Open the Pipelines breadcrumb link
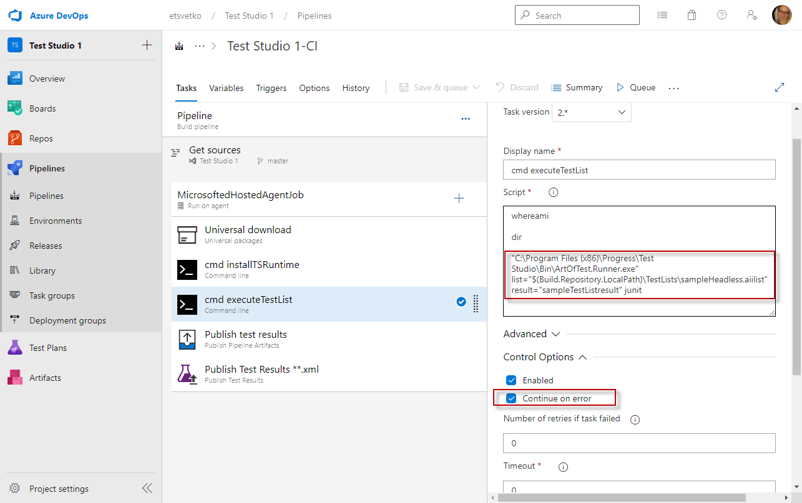802x503 pixels. (x=315, y=16)
